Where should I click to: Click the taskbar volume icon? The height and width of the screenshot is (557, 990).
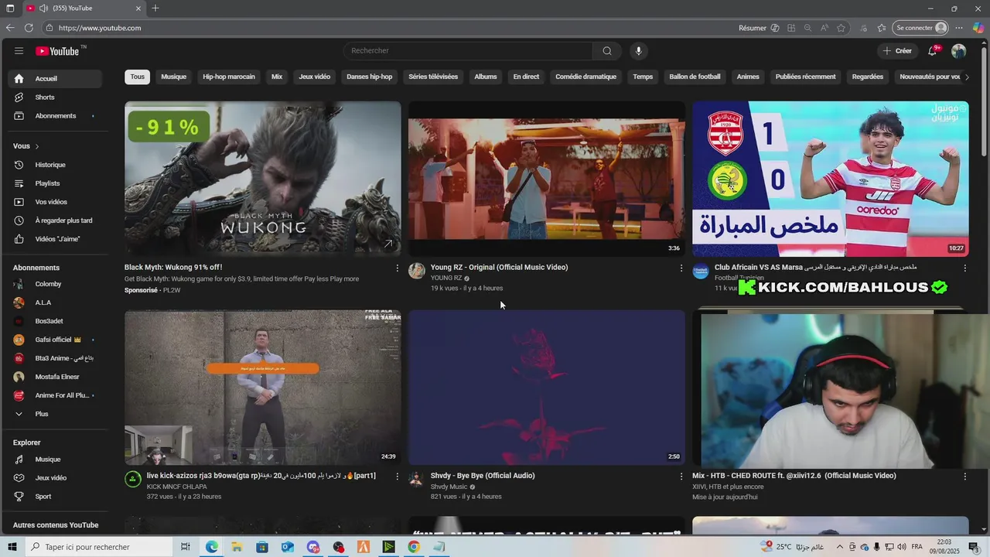point(900,547)
